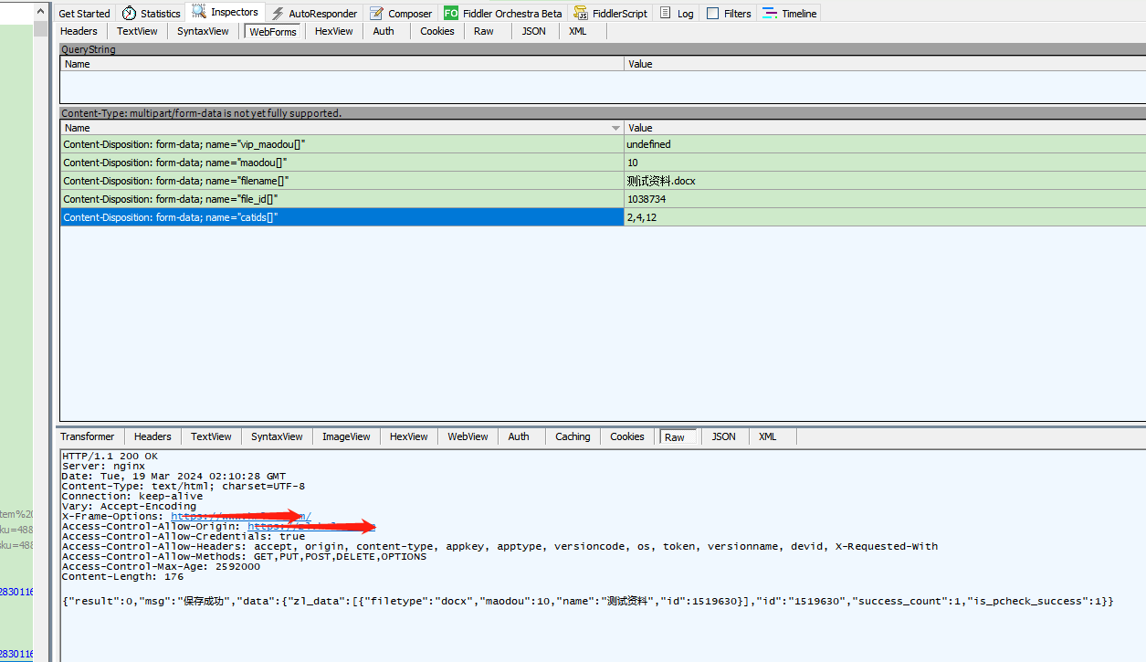
Task: Click the value cell "undefined"
Action: point(885,144)
